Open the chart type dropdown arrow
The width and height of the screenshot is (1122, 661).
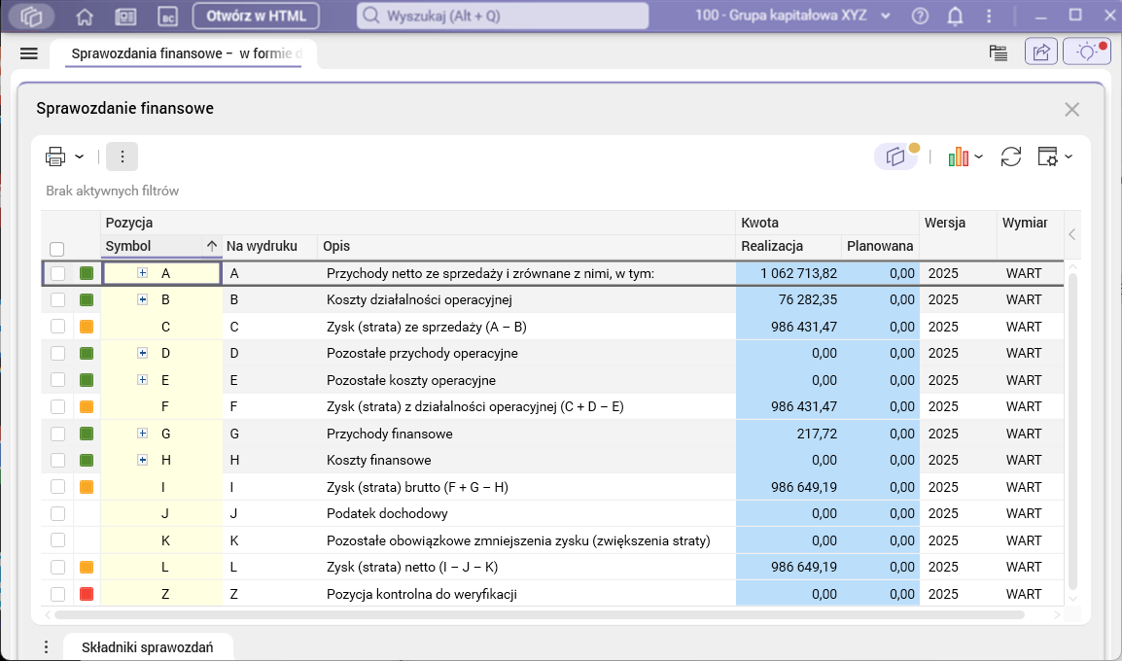979,157
